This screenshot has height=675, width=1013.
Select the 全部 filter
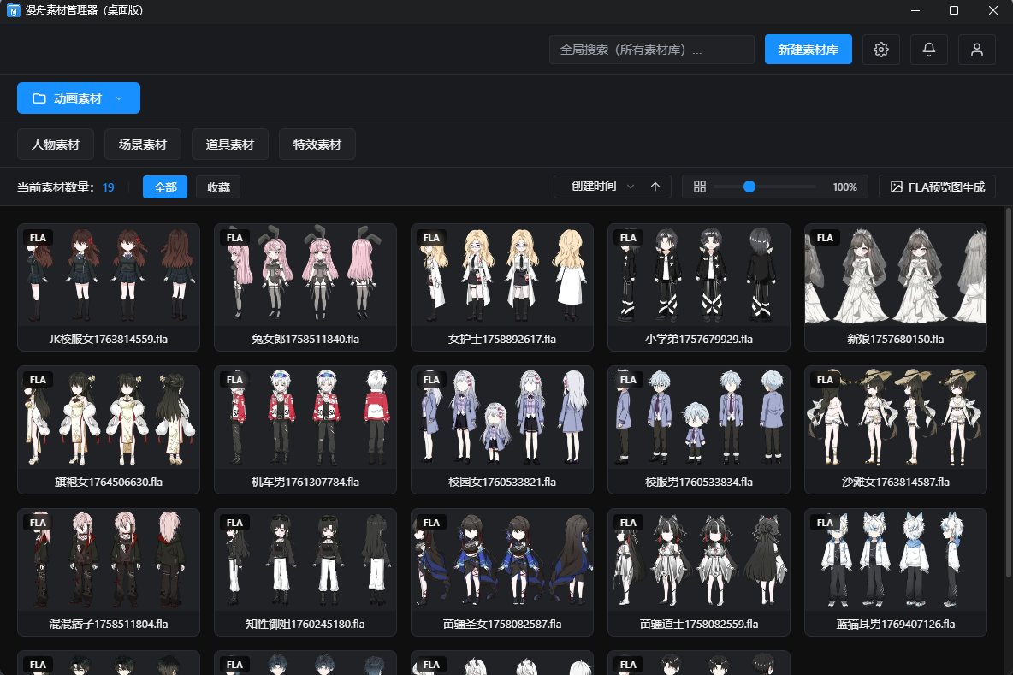click(x=165, y=187)
